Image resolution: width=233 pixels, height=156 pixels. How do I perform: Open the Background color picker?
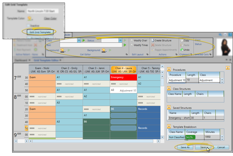coord(104,50)
